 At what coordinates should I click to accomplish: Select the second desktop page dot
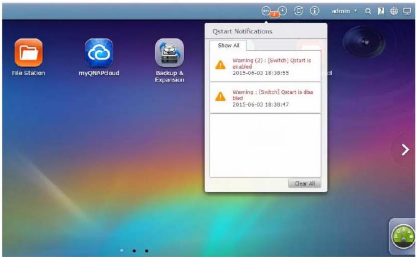(134, 251)
